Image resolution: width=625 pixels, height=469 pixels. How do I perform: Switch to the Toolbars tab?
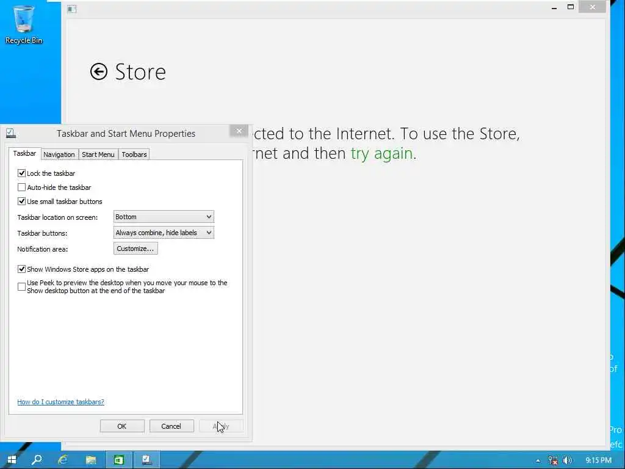[134, 155]
